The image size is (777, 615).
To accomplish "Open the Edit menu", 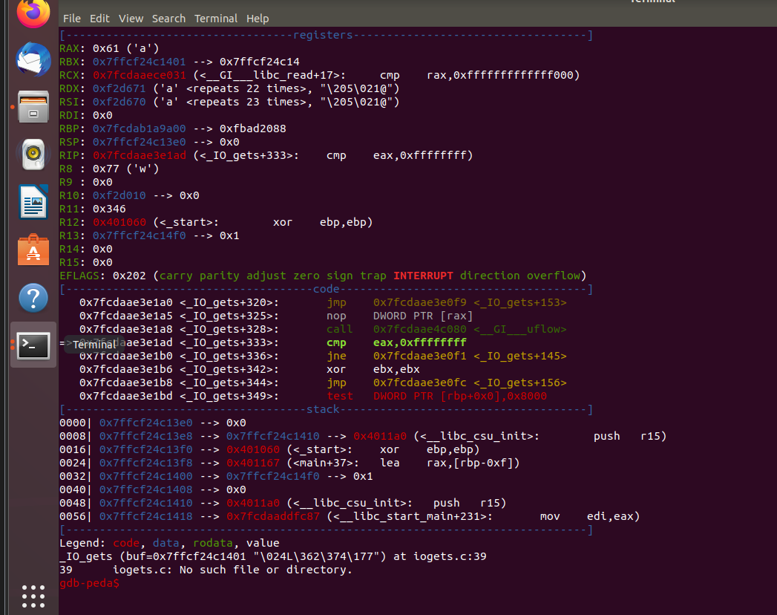I will [99, 18].
